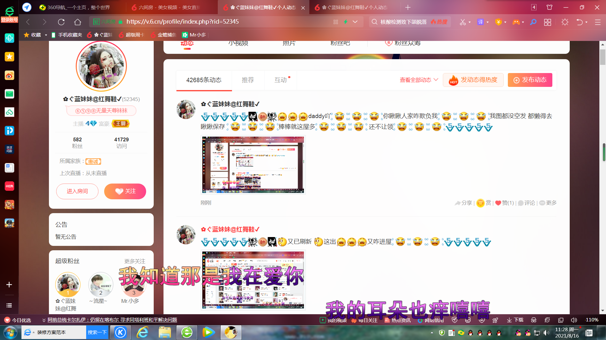Expand the 收藏 favorites dropdown arrow
This screenshot has width=606, height=340.
click(46, 35)
